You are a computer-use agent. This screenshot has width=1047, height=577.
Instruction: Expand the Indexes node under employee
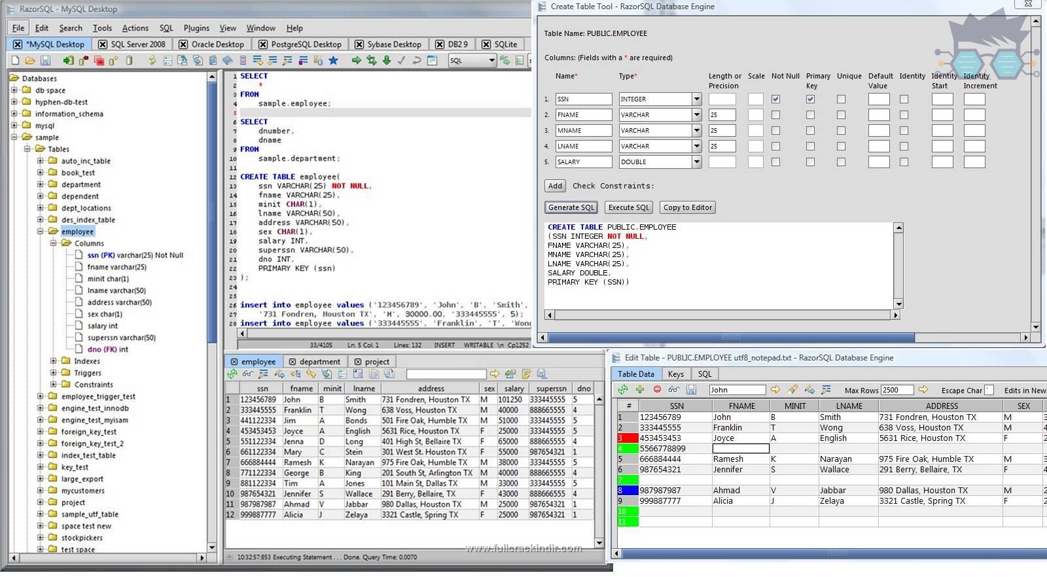click(x=54, y=361)
